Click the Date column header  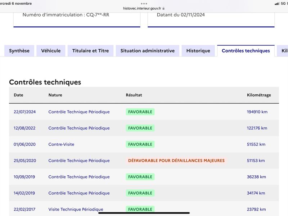(18, 95)
